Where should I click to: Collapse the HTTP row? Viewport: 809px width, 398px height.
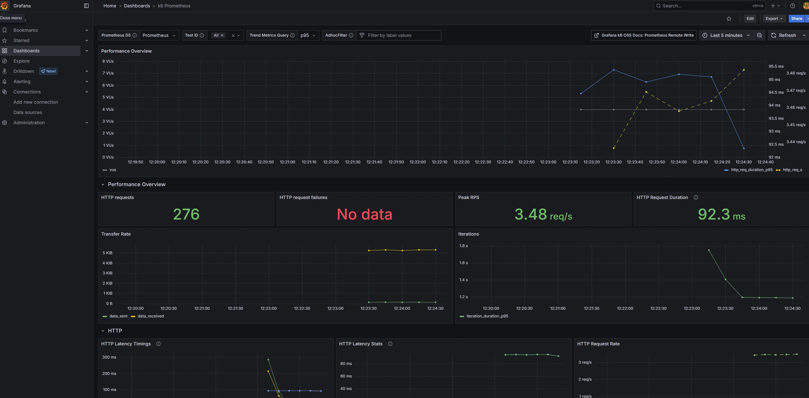(x=103, y=331)
